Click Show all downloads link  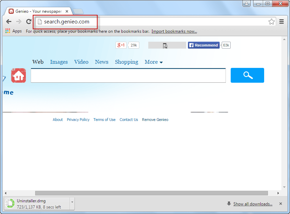253,204
